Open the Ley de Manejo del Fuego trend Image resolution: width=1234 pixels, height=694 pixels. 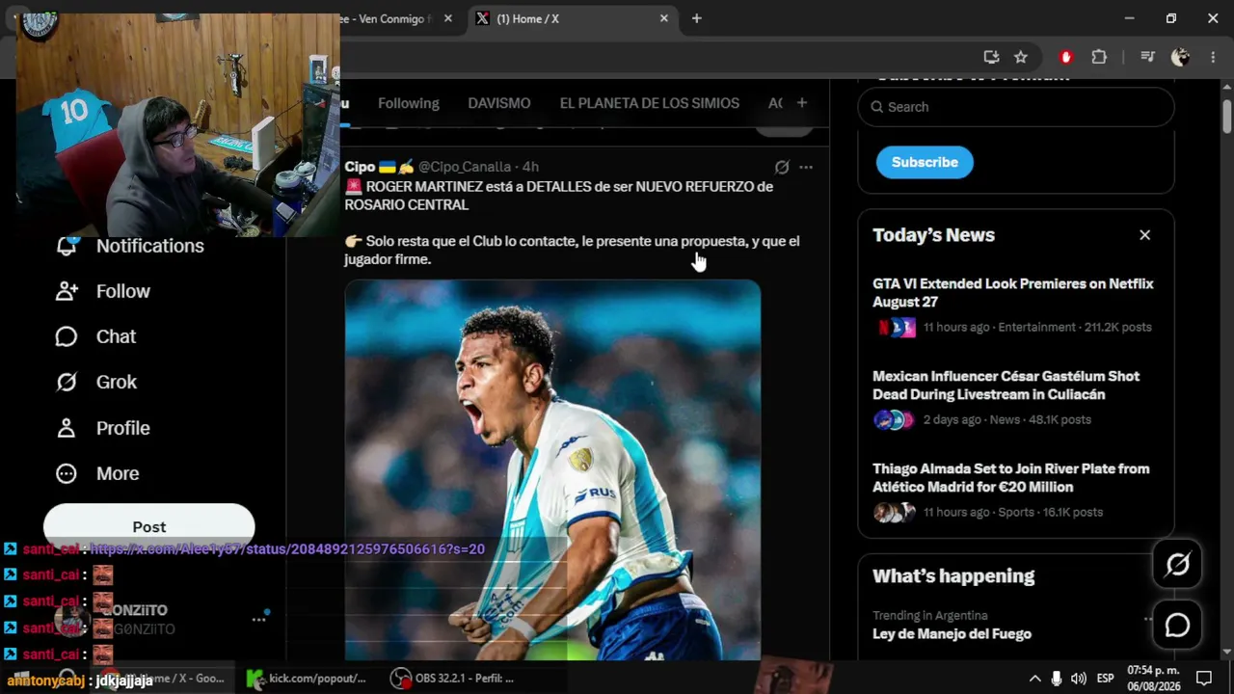coord(952,634)
